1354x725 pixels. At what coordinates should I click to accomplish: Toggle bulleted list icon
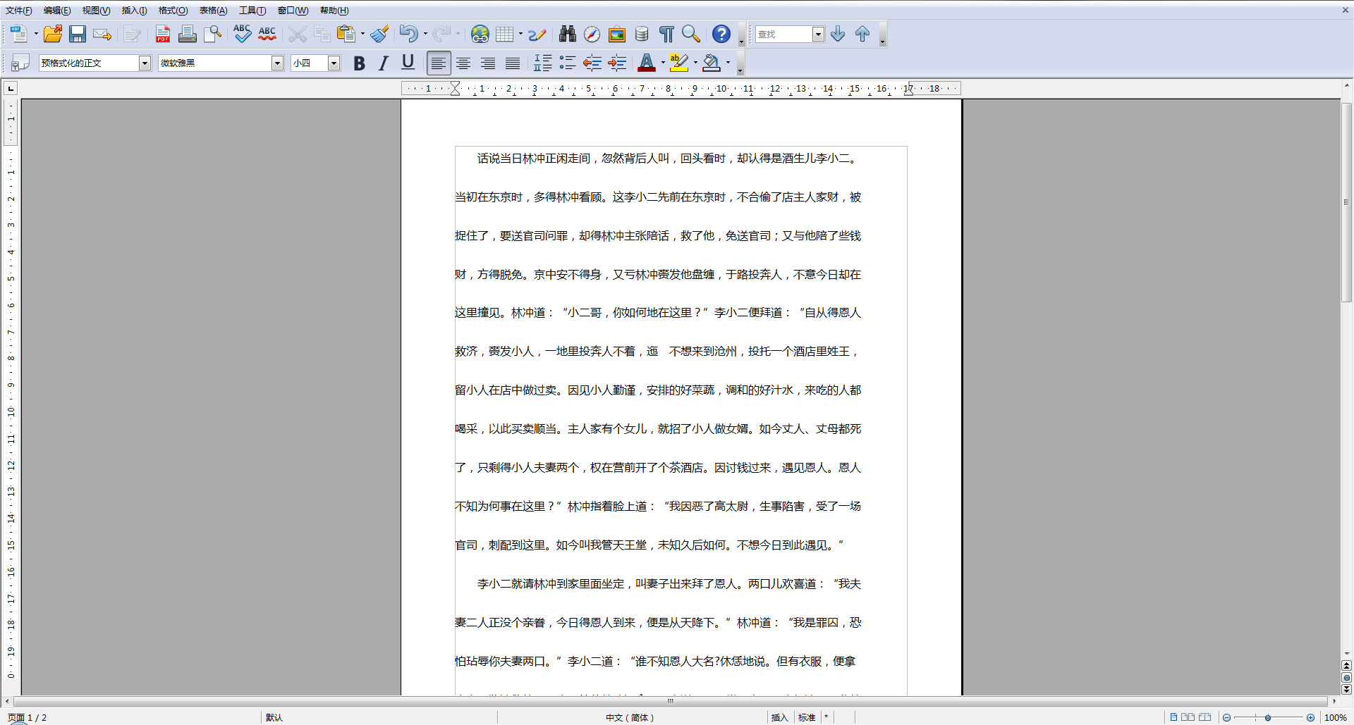coord(568,63)
